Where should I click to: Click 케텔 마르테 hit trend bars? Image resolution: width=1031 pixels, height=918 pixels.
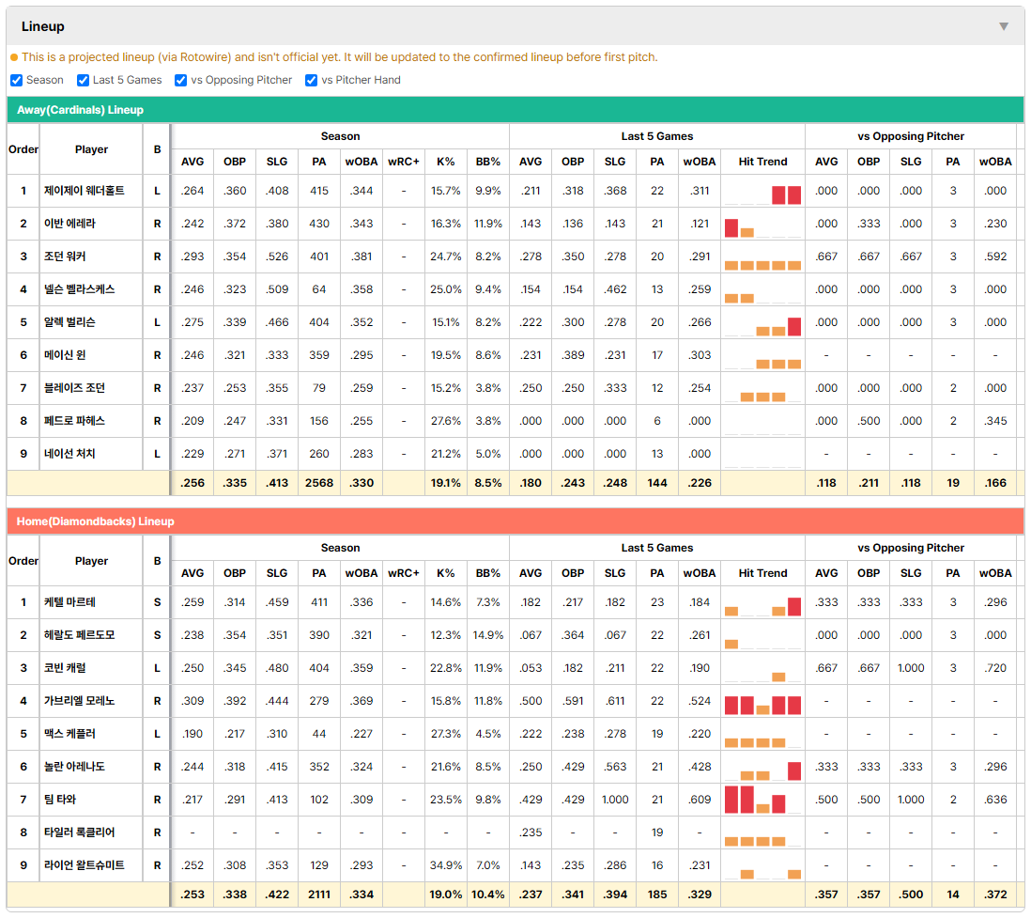(x=762, y=607)
